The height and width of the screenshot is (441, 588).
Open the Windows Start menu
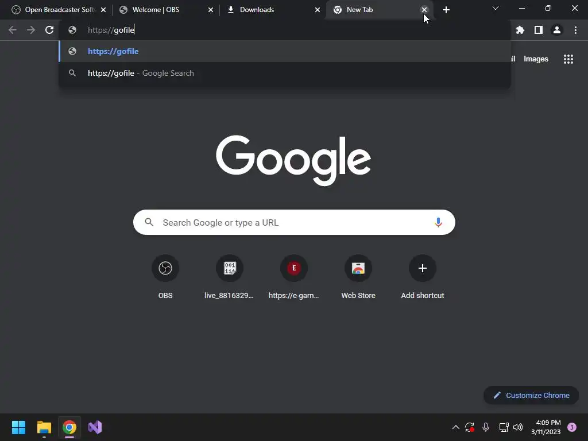(18, 427)
